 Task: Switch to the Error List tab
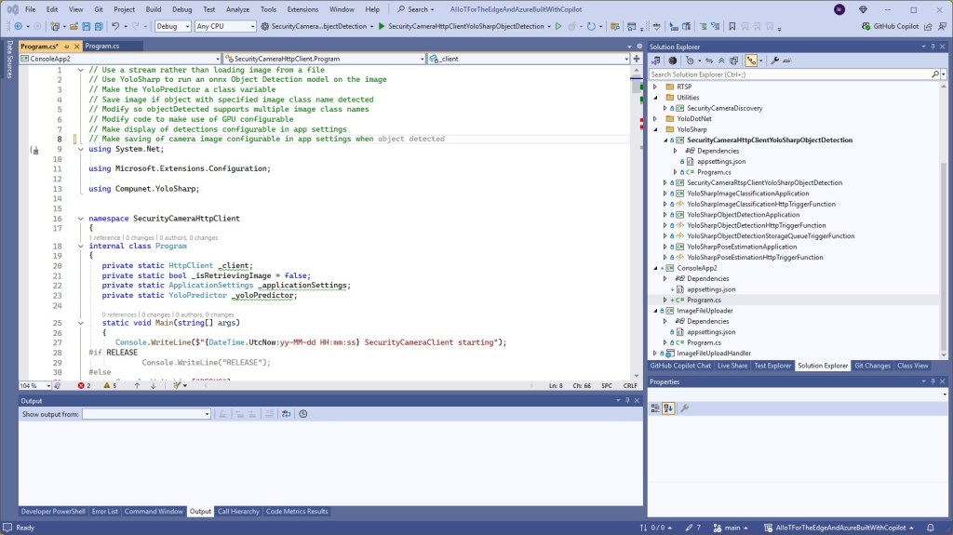(104, 511)
